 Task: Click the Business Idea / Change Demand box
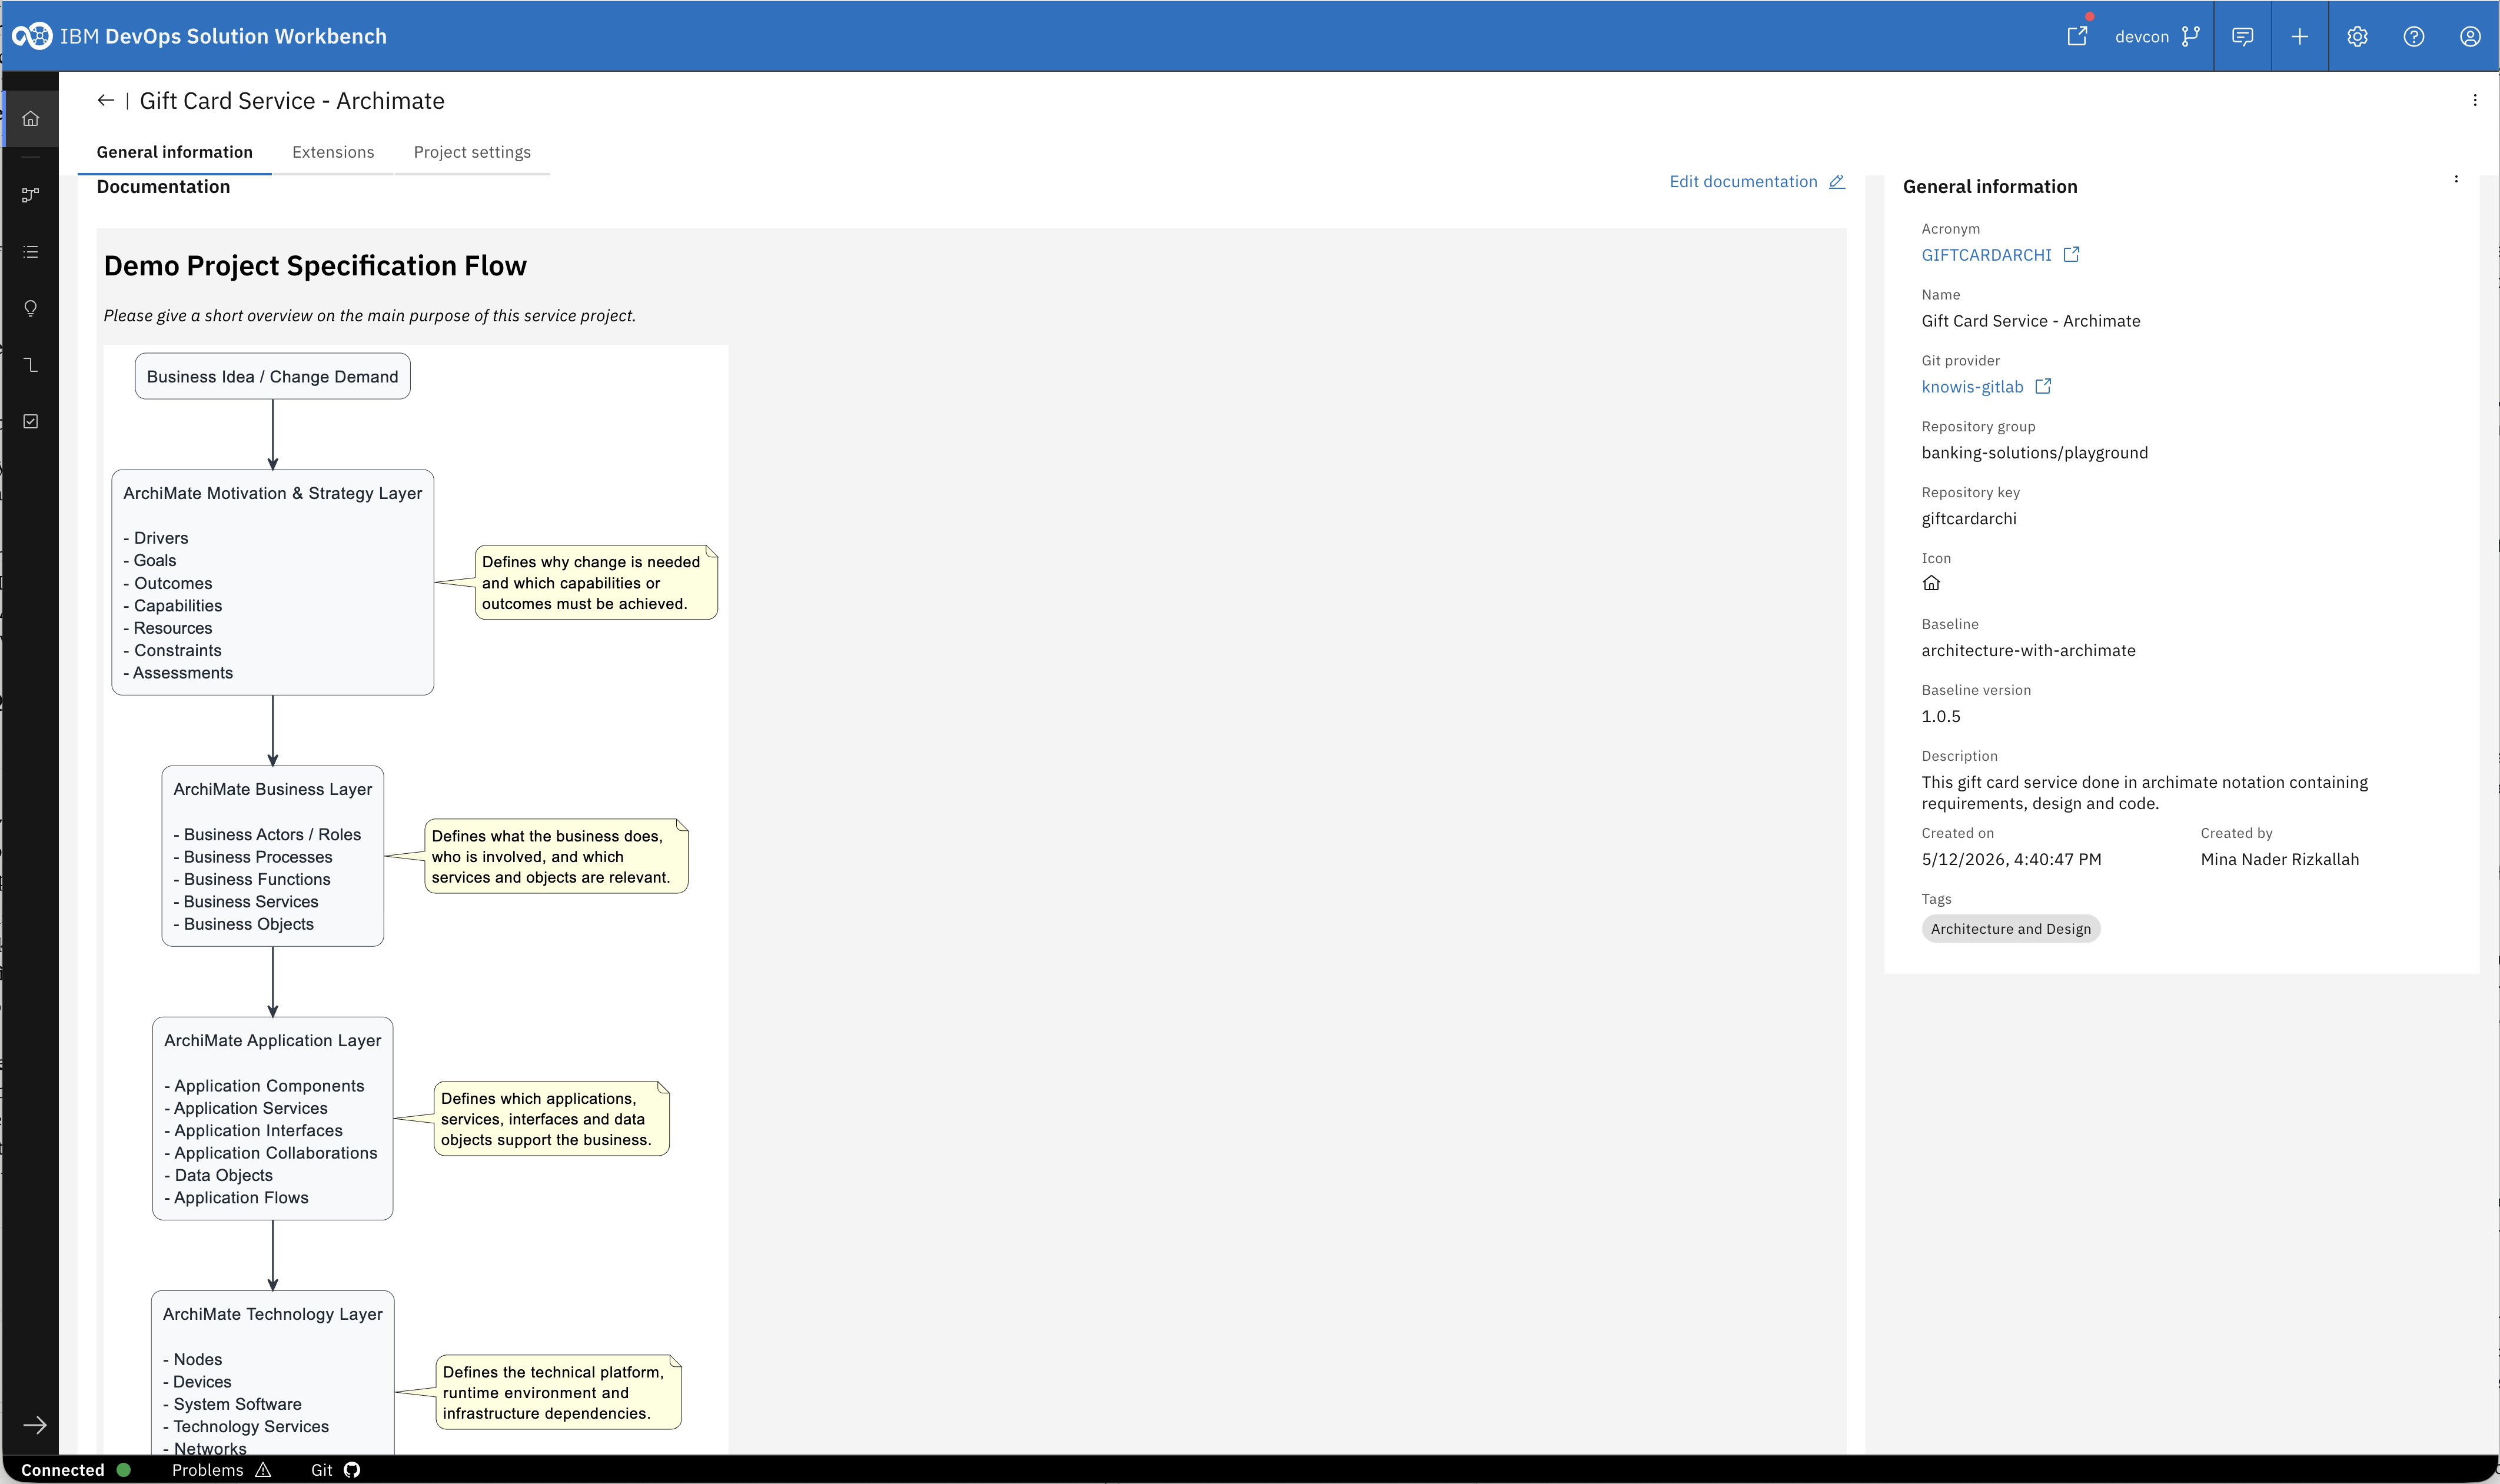[273, 376]
